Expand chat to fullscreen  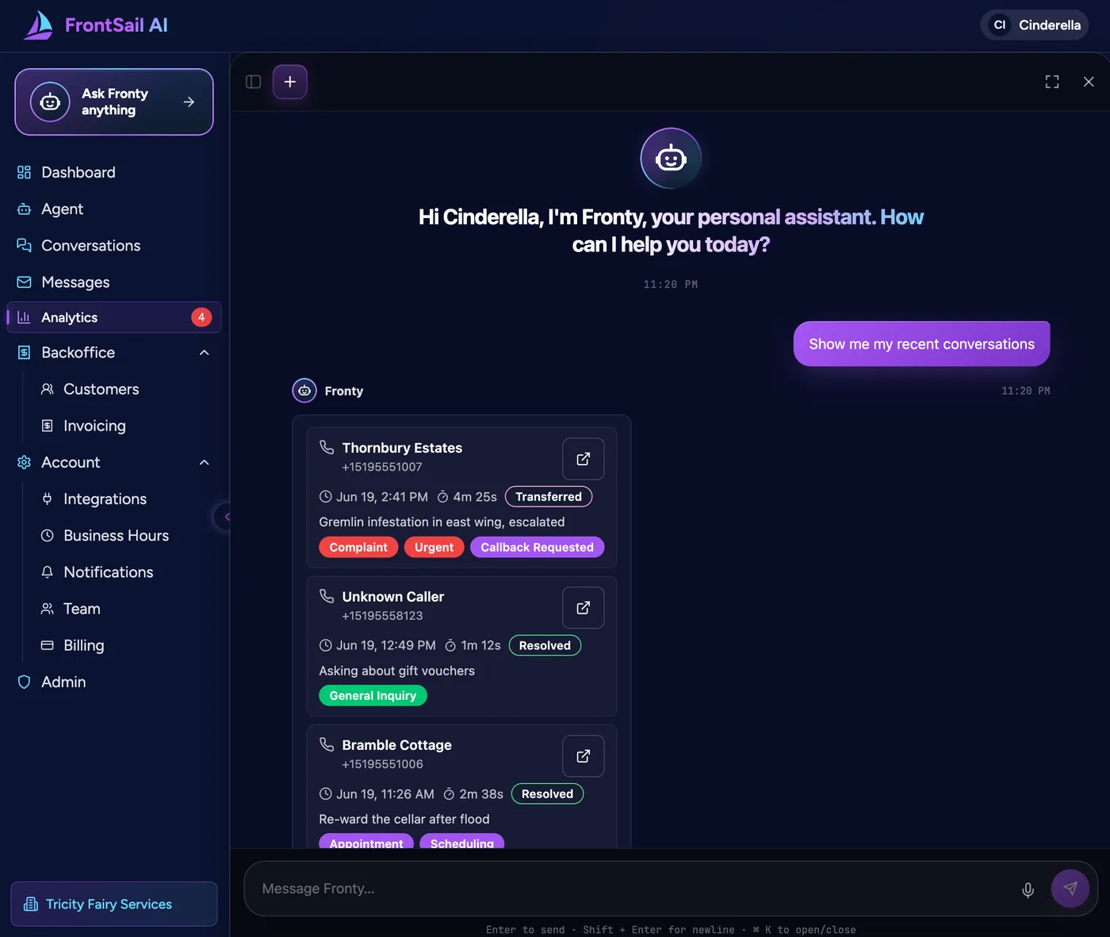click(x=1052, y=82)
